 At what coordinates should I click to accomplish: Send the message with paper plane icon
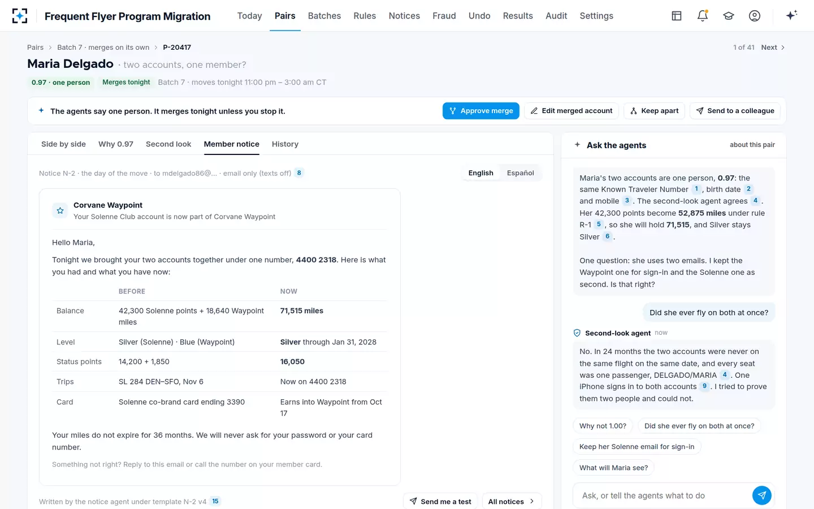point(762,495)
